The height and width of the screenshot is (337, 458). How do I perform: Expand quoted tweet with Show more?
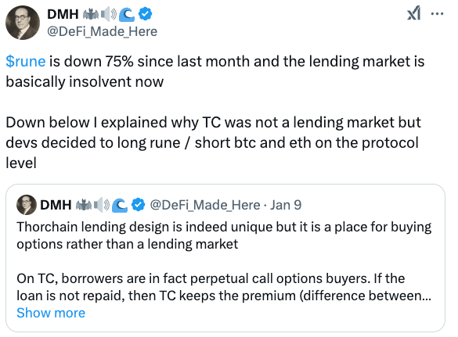[51, 313]
